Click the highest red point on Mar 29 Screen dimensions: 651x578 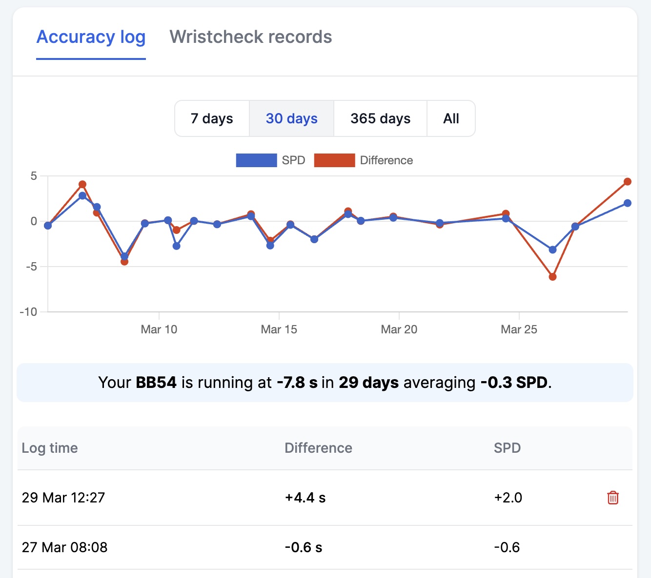627,181
